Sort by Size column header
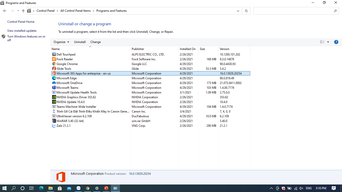342x192 pixels. pyautogui.click(x=208, y=49)
